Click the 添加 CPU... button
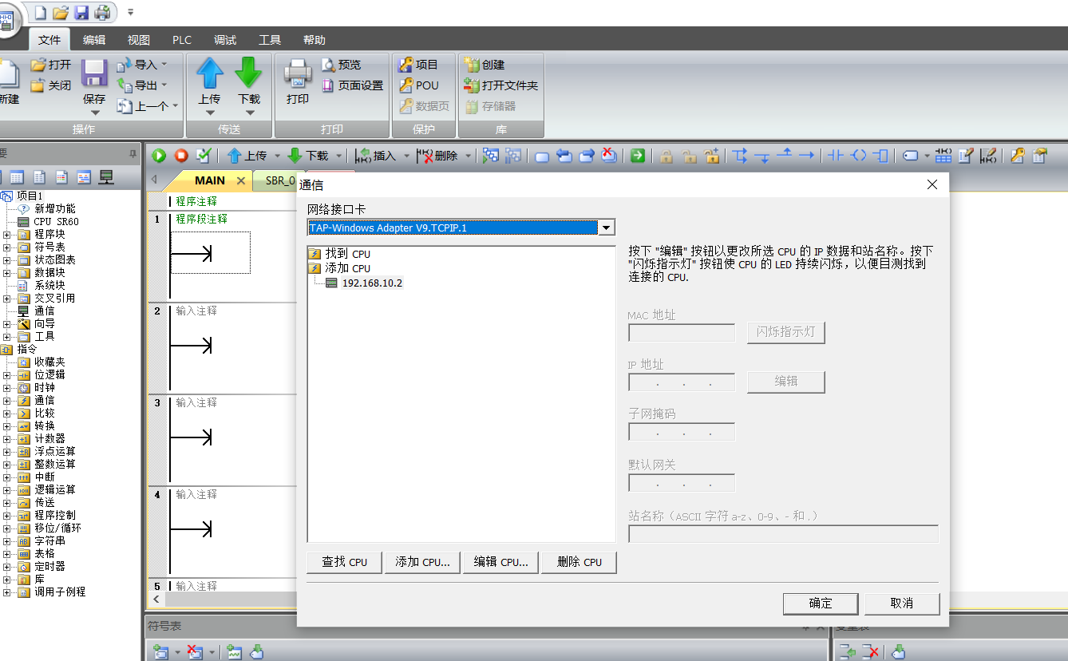1068x661 pixels. coord(422,562)
